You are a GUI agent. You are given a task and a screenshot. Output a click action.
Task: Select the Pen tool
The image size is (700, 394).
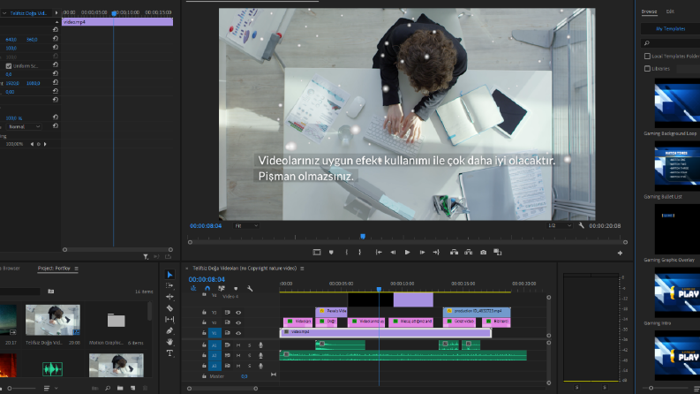point(169,330)
